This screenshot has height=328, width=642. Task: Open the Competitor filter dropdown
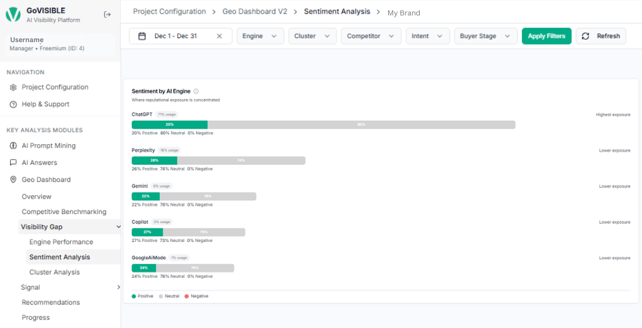(371, 36)
